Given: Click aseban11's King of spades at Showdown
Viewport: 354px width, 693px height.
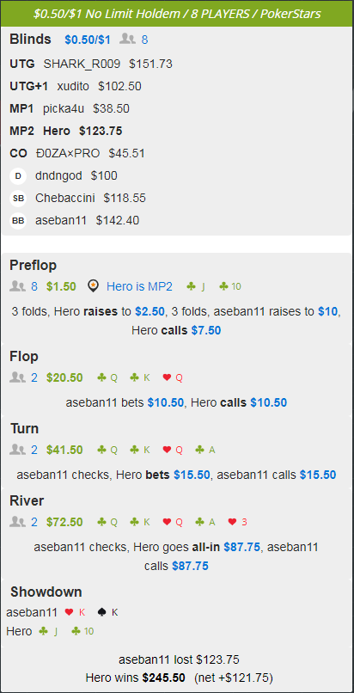Looking at the screenshot, I should [x=107, y=612].
